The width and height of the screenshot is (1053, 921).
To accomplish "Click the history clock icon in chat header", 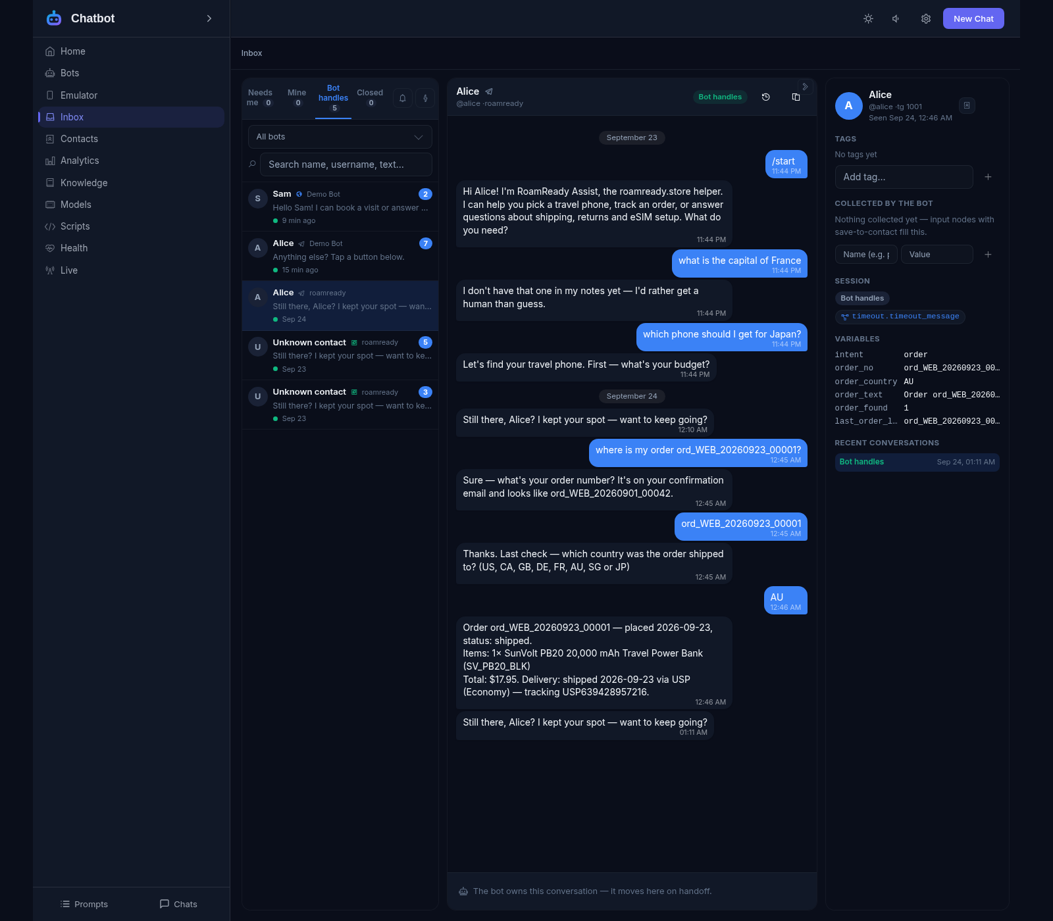I will pyautogui.click(x=765, y=97).
